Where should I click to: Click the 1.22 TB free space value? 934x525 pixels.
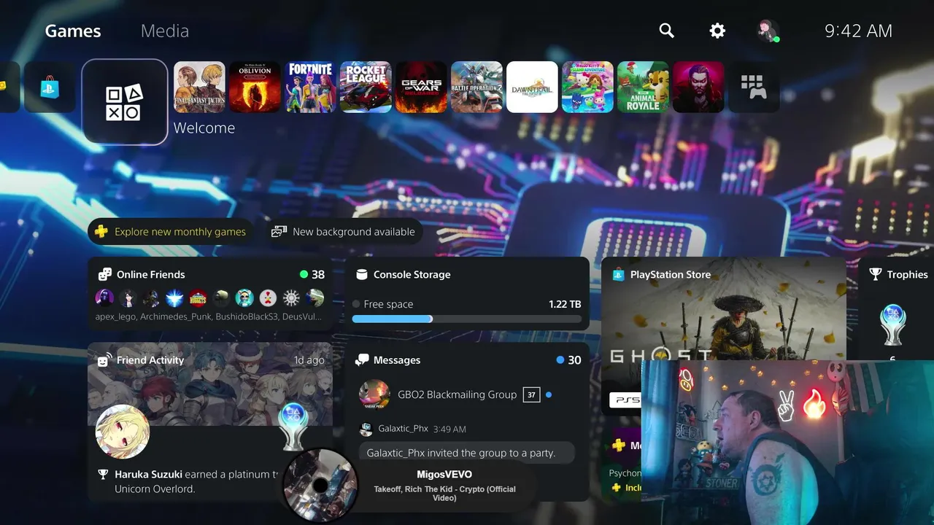coord(565,304)
